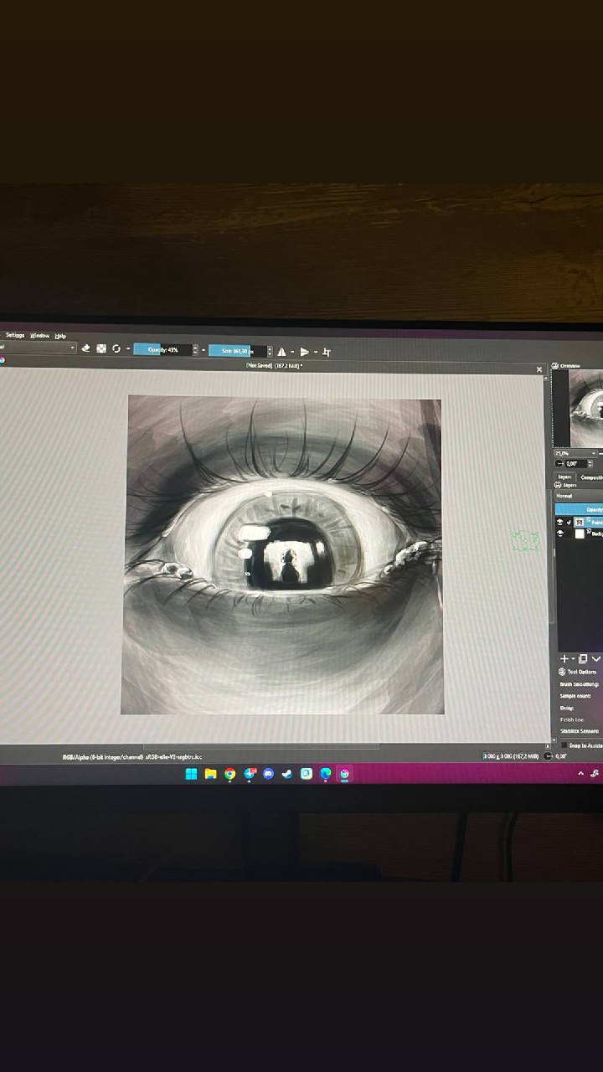Toggle the Paint layer checkmark

(569, 522)
